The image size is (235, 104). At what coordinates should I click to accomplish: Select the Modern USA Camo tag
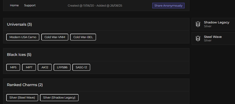[23, 37]
